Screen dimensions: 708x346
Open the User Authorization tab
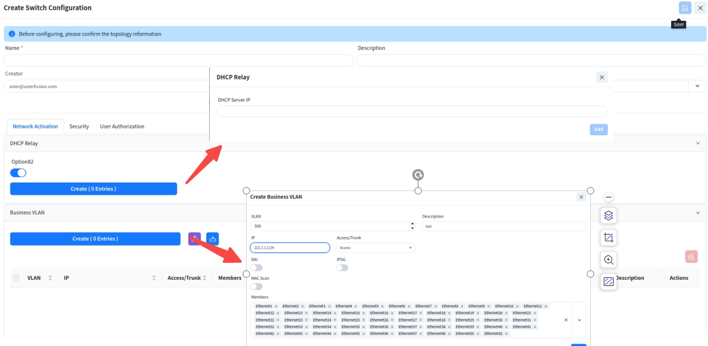(122, 127)
